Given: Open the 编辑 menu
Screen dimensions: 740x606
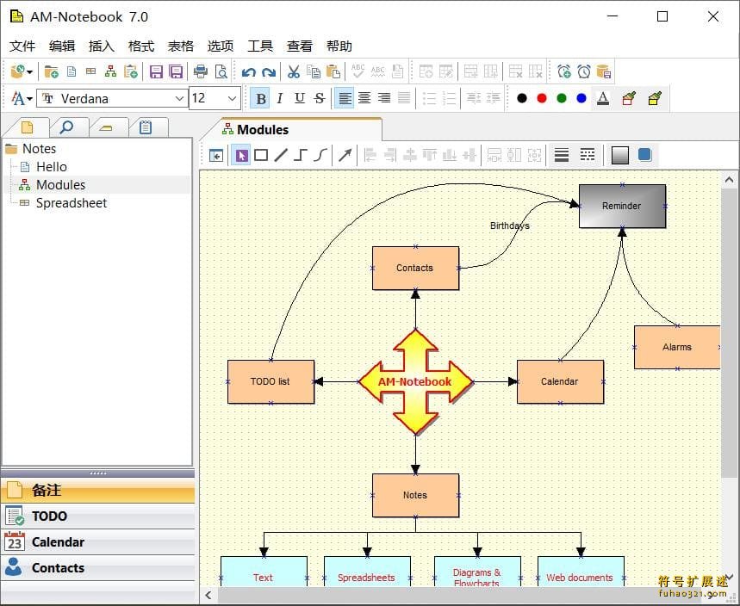Looking at the screenshot, I should [62, 46].
